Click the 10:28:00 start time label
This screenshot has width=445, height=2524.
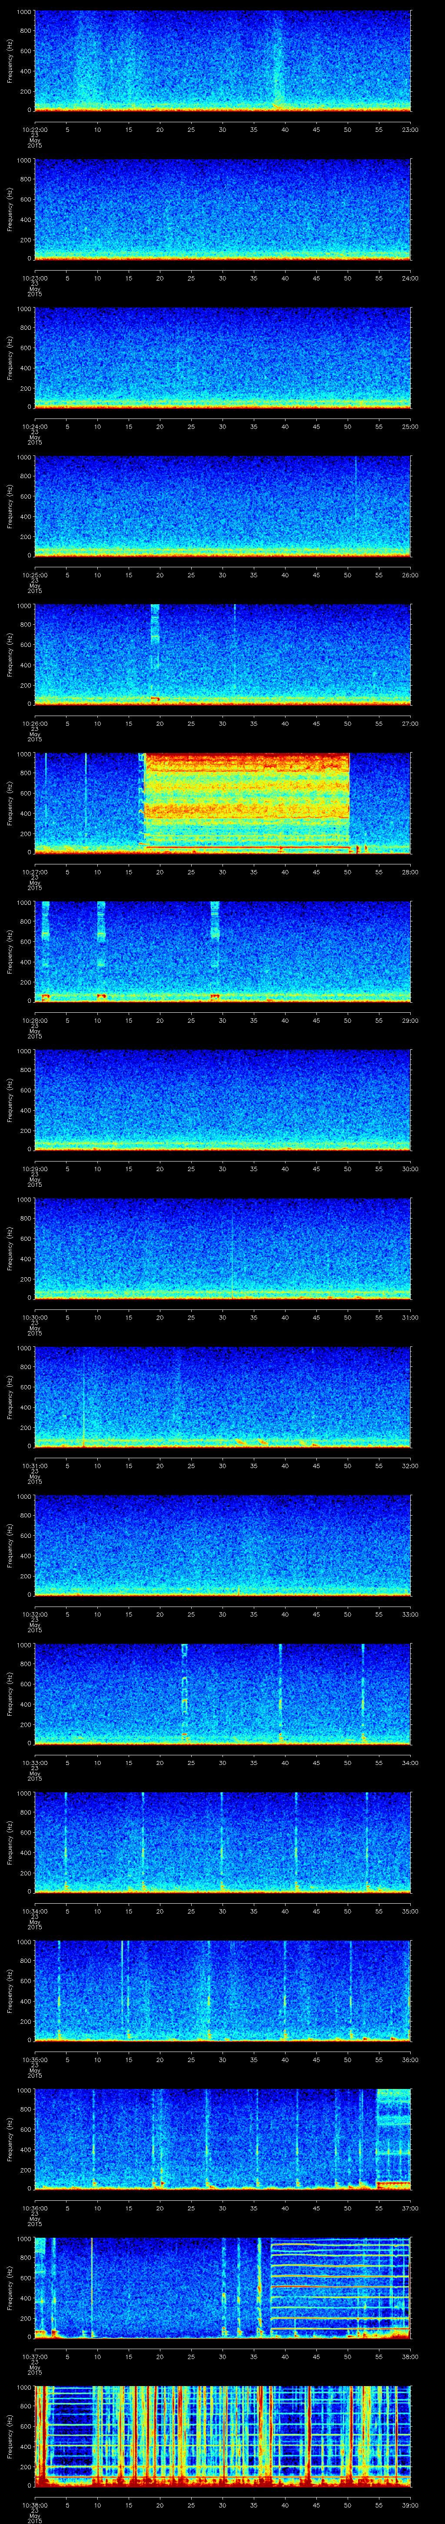coord(34,1020)
